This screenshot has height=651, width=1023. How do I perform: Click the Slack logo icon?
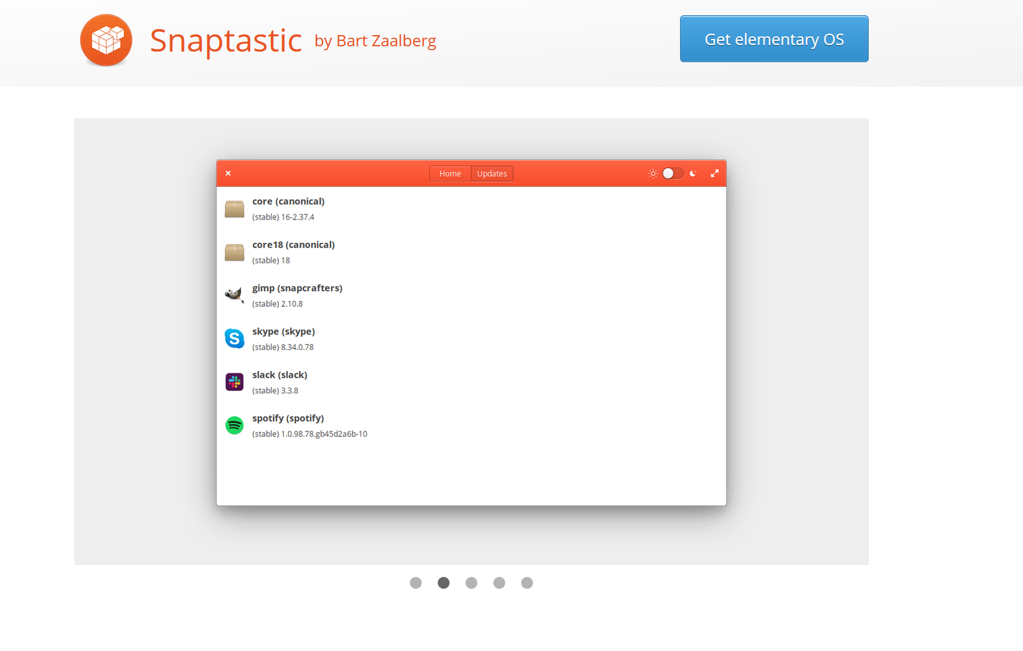pos(234,382)
